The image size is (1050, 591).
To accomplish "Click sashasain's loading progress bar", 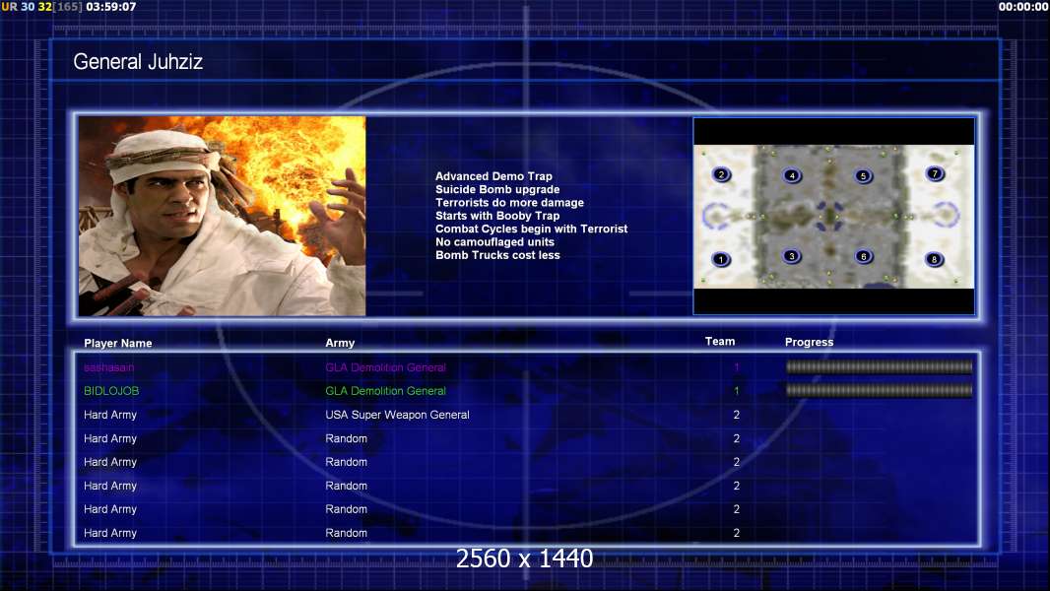I will 879,366.
